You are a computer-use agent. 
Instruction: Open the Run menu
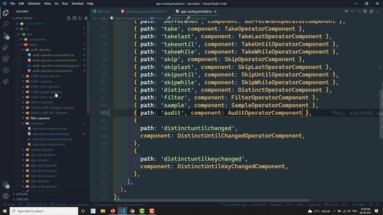coord(65,4)
